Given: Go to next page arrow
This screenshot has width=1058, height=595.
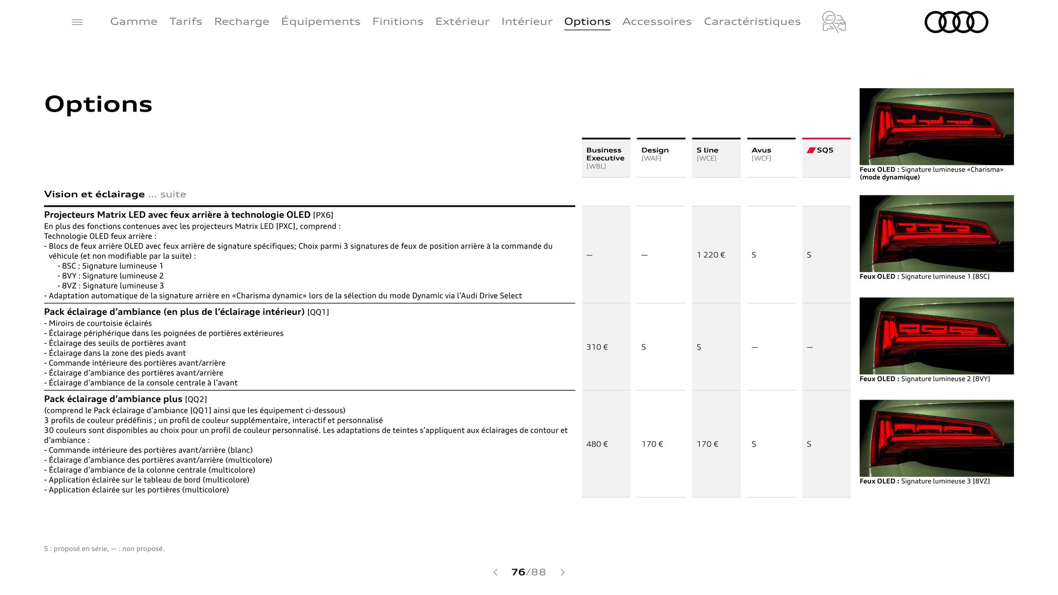Looking at the screenshot, I should [562, 572].
